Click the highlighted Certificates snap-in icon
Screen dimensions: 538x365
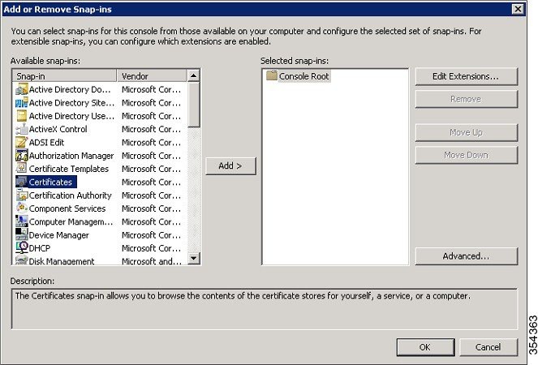point(22,182)
